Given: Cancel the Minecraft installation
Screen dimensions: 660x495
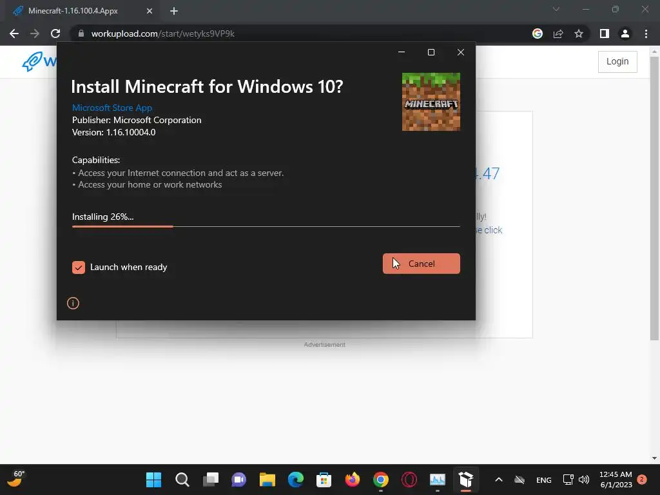Looking at the screenshot, I should point(421,264).
